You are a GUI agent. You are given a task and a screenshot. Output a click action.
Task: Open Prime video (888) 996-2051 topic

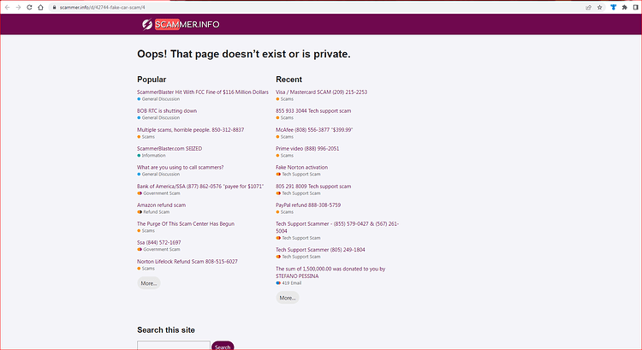(307, 149)
